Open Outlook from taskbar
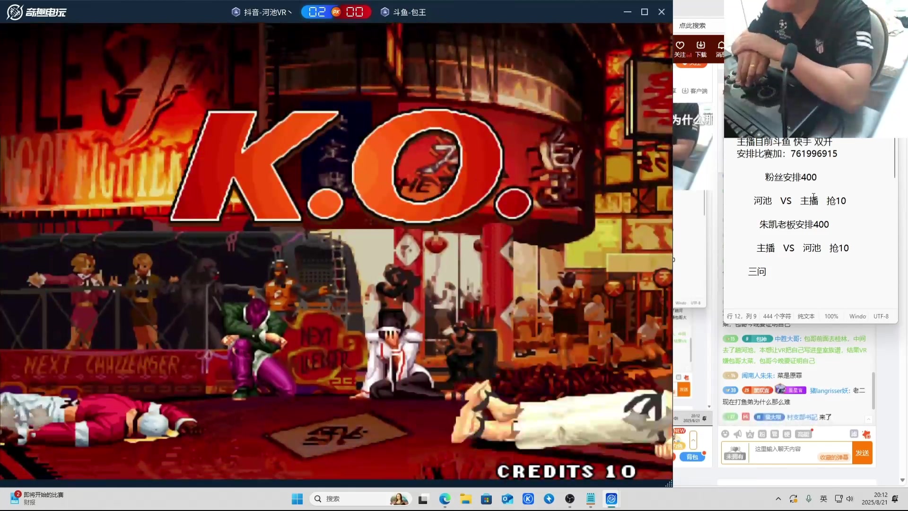Image resolution: width=908 pixels, height=511 pixels. pos(507,499)
